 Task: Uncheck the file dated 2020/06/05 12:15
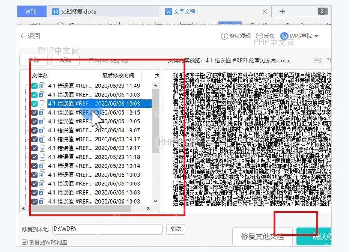[34, 112]
